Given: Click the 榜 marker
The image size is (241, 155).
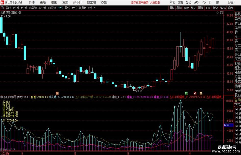Looking at the screenshot, I should pyautogui.click(x=201, y=93).
